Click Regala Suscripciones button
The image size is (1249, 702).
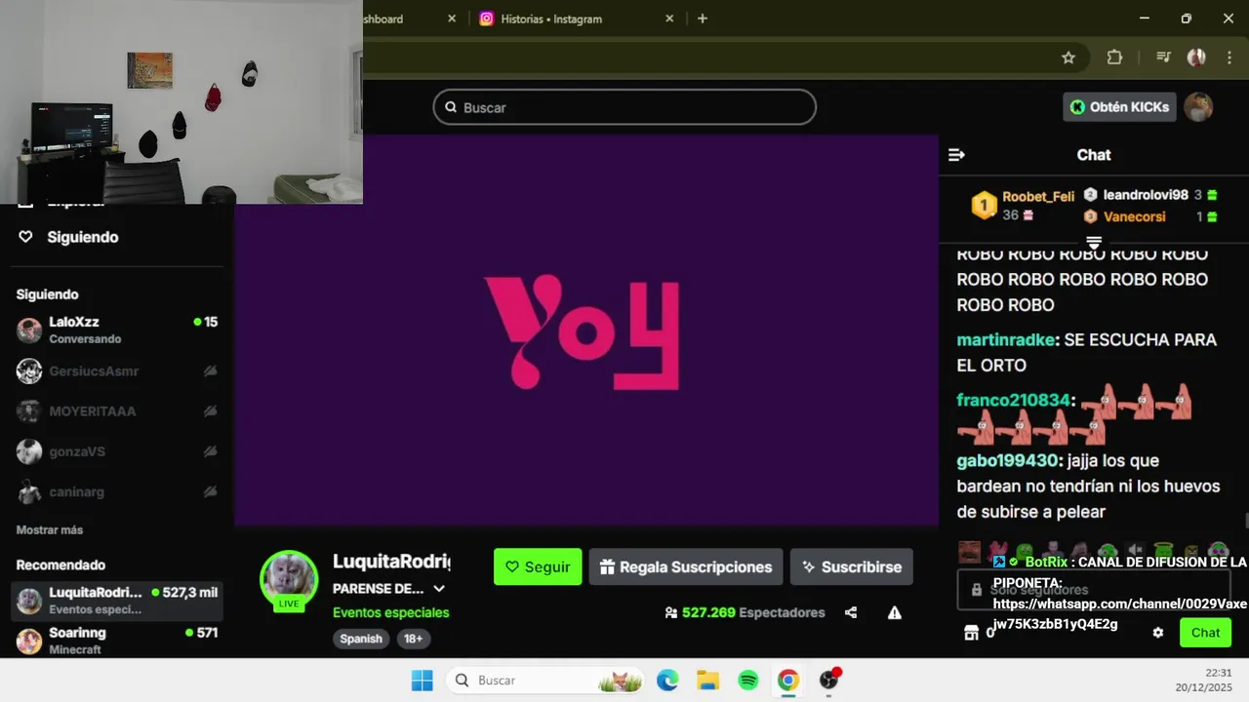686,566
